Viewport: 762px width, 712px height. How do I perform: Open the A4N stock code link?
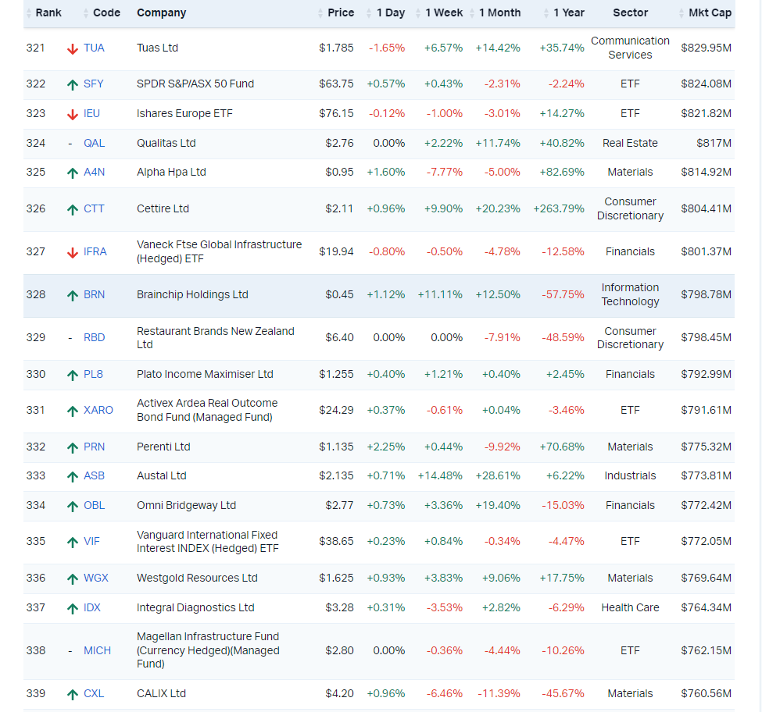coord(94,172)
